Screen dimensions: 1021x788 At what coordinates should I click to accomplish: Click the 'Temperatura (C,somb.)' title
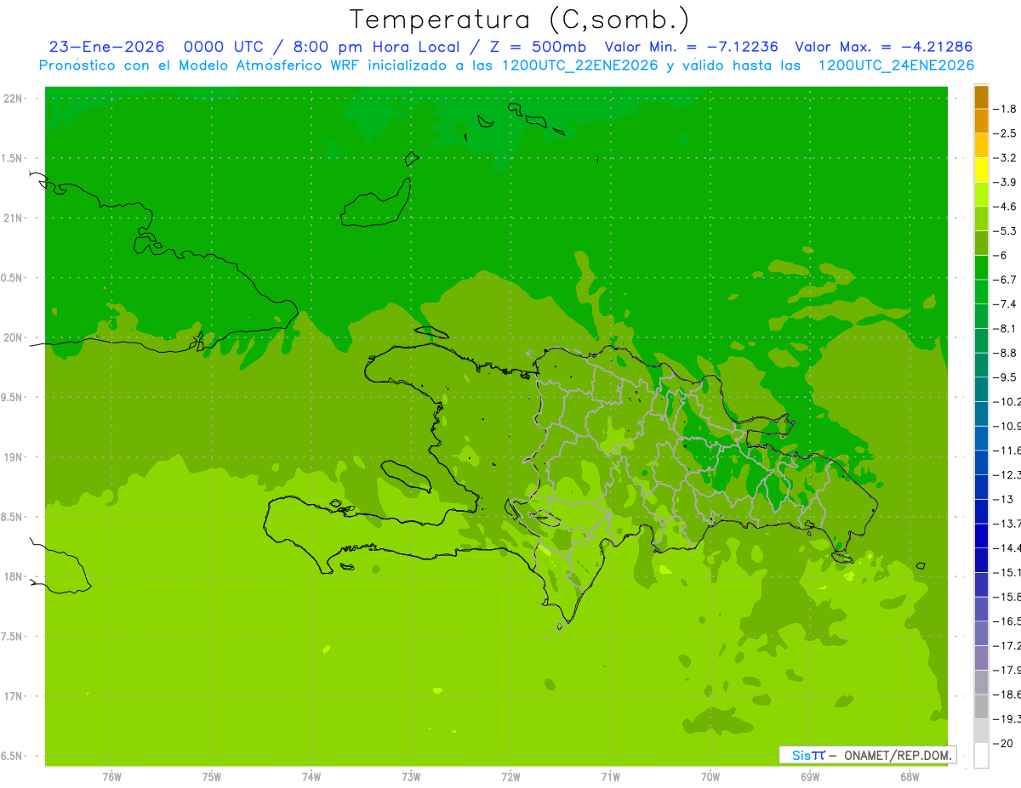pos(520,20)
